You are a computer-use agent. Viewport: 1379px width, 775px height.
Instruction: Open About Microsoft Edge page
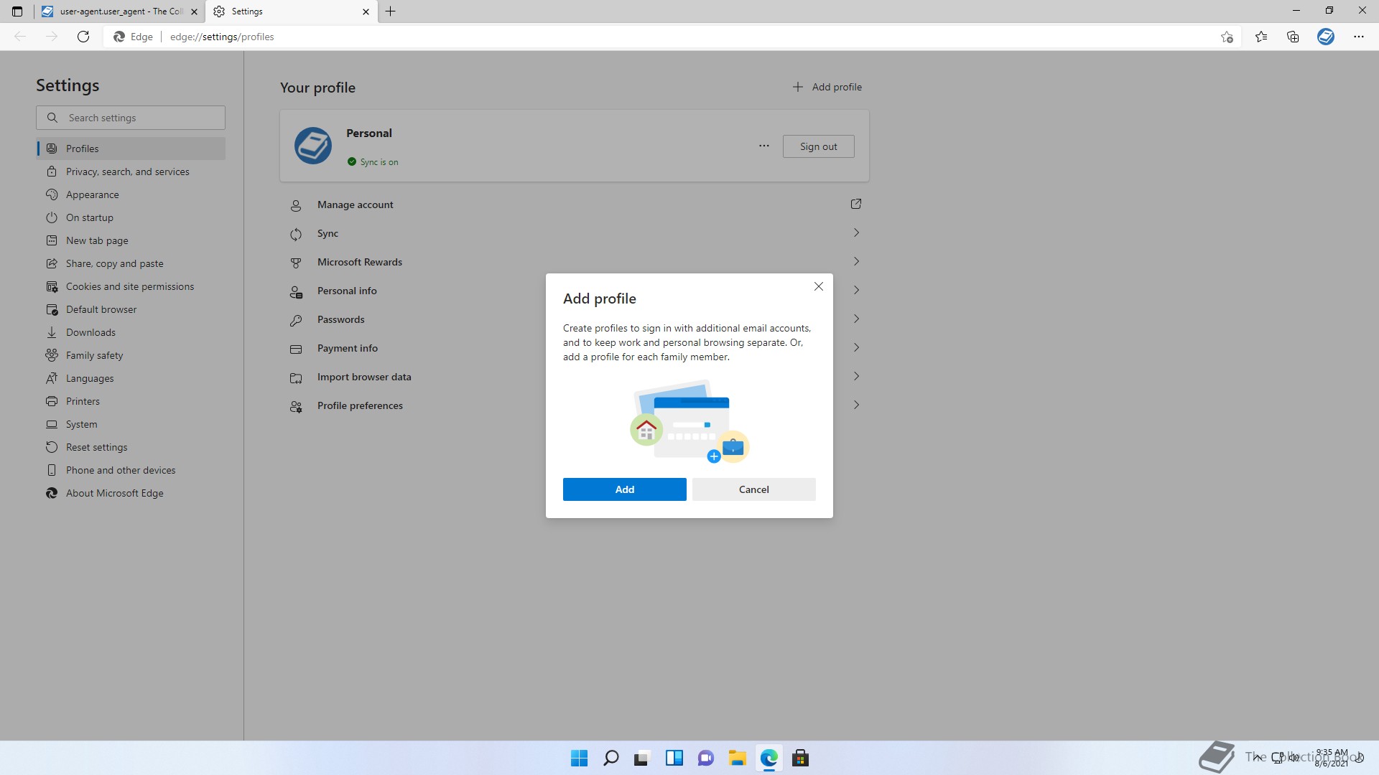(131, 493)
